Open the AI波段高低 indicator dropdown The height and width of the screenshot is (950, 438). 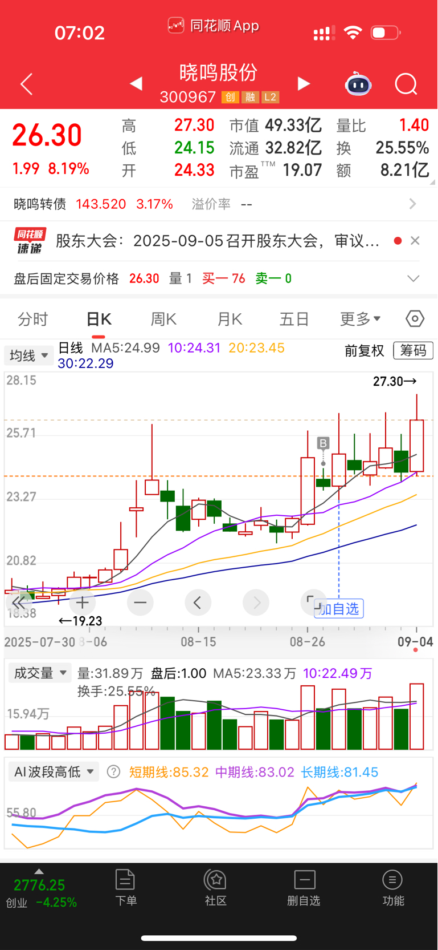click(x=54, y=772)
